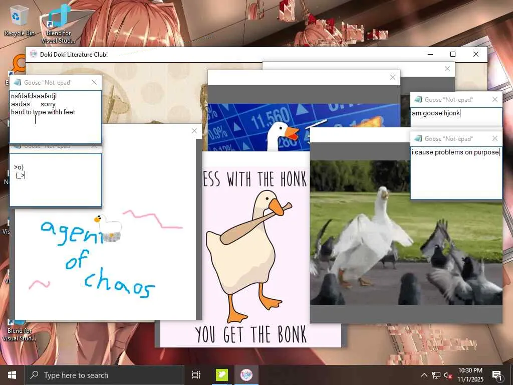Open Task View from the taskbar
This screenshot has height=385, width=513.
(196, 375)
